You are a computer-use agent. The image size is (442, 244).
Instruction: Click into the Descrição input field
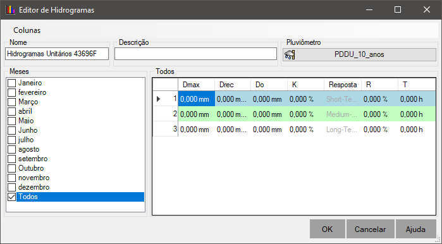tap(195, 54)
